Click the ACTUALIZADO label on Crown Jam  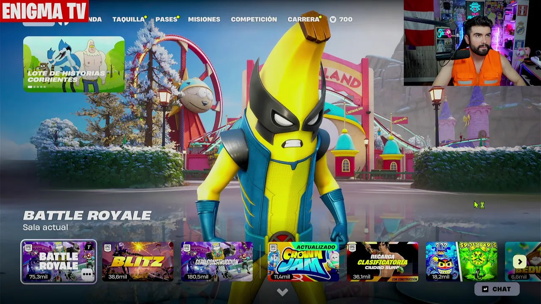315,247
